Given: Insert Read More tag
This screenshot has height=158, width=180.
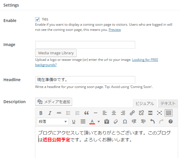Looking at the screenshot, I should tap(150, 113).
